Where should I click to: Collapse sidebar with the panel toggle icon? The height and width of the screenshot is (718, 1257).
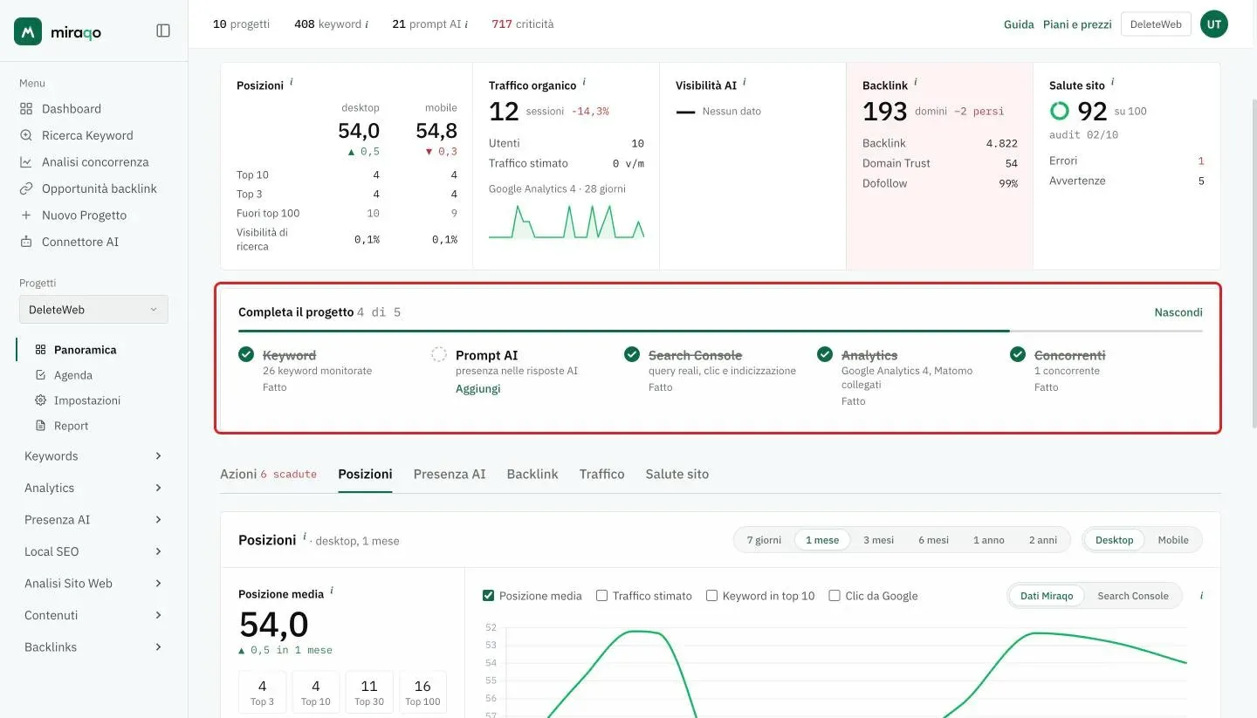click(163, 31)
